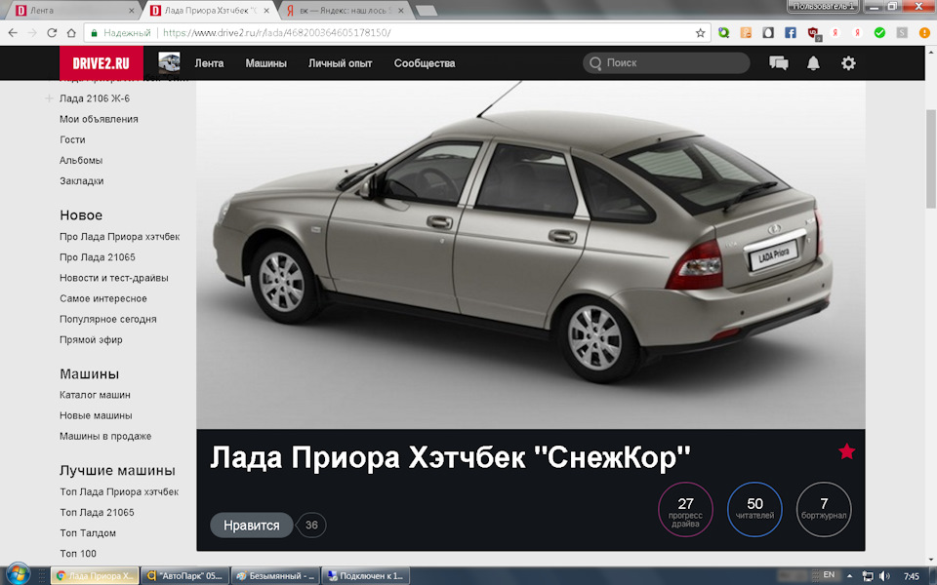Viewport: 937px width, 585px height.
Task: Open the browser home page icon
Action: coord(71,33)
